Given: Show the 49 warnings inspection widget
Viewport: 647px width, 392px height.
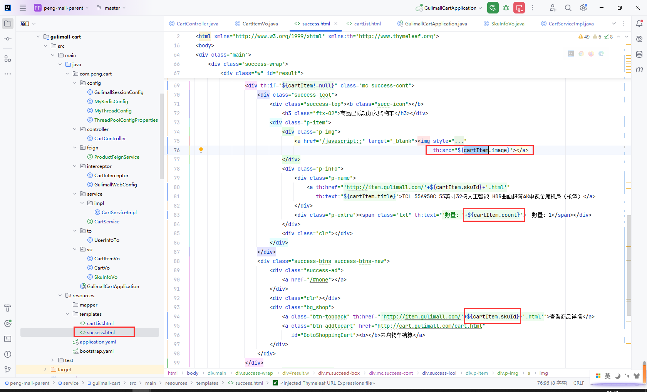Looking at the screenshot, I should pos(584,37).
